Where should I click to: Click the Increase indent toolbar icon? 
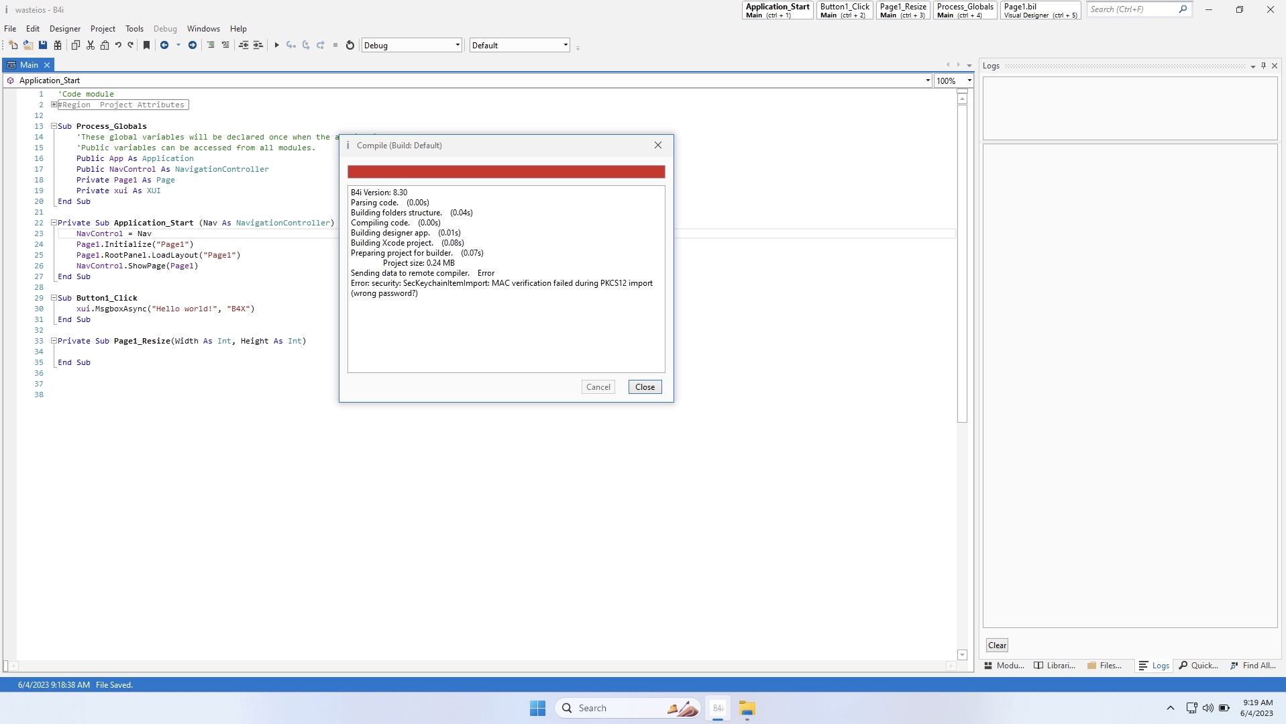click(258, 45)
